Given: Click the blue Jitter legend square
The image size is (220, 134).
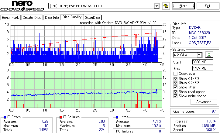Looking at the screenshot, I should pos(117,117).
